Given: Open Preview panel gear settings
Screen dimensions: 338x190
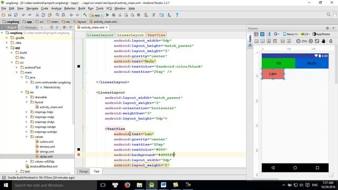Looking at the screenshot, I should pyautogui.click(x=327, y=28).
